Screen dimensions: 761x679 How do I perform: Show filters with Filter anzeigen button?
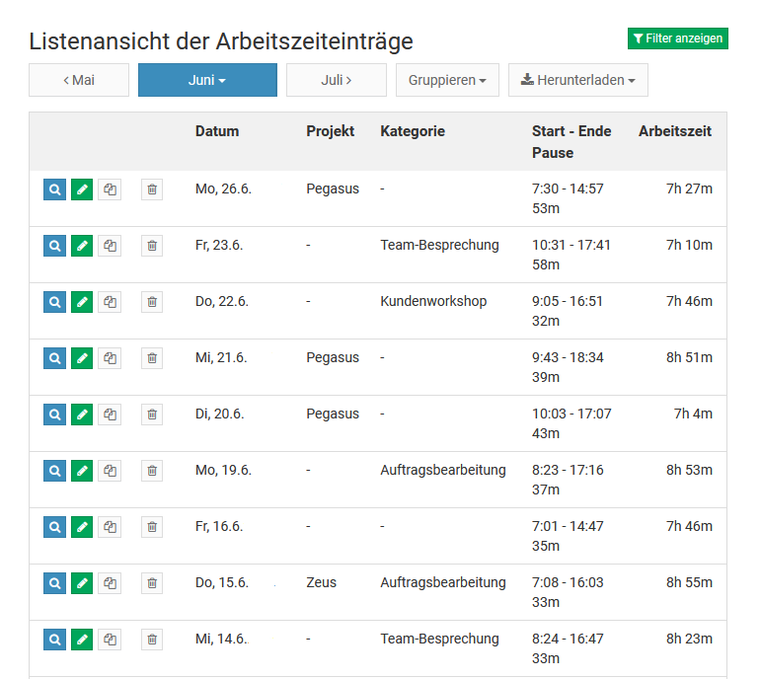(677, 38)
